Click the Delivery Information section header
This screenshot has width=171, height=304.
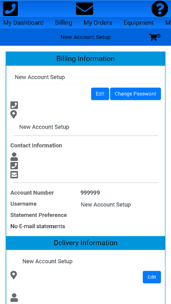click(85, 243)
